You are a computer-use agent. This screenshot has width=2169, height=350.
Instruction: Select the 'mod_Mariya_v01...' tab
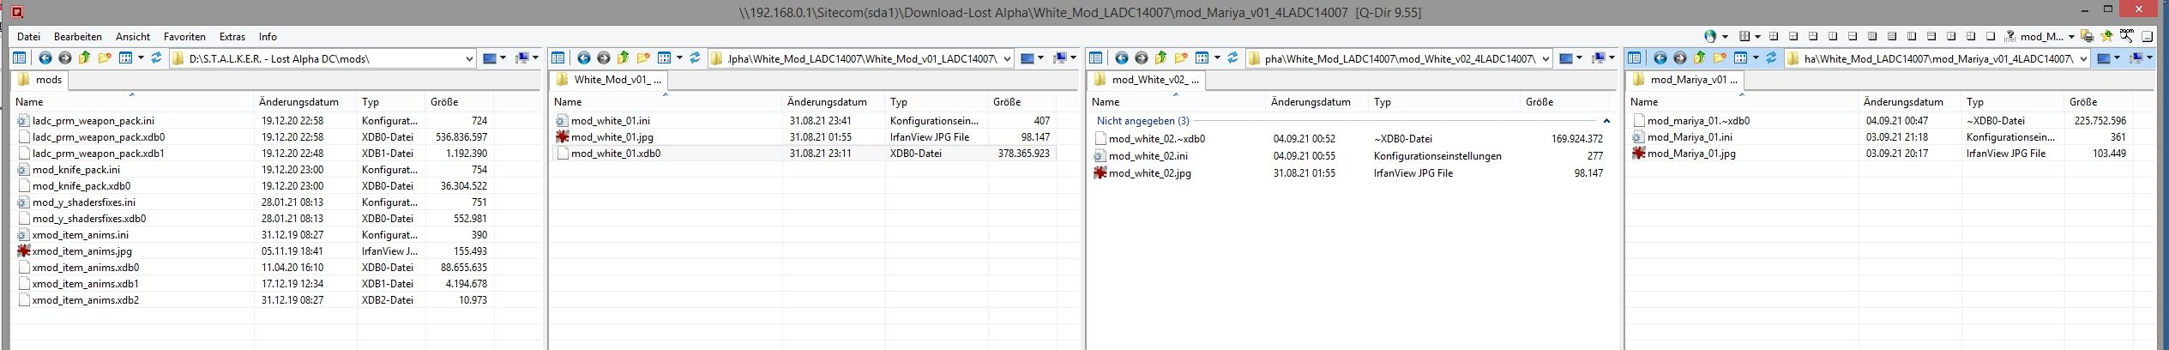coord(1684,80)
